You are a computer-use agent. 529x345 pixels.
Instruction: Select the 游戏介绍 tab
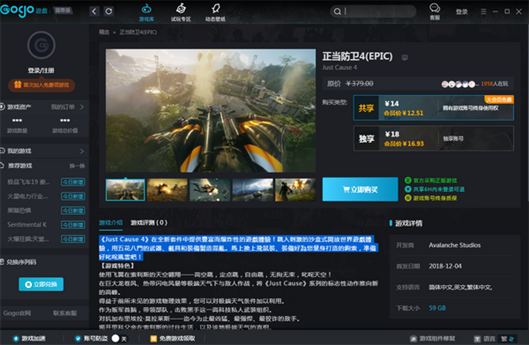coord(111,223)
